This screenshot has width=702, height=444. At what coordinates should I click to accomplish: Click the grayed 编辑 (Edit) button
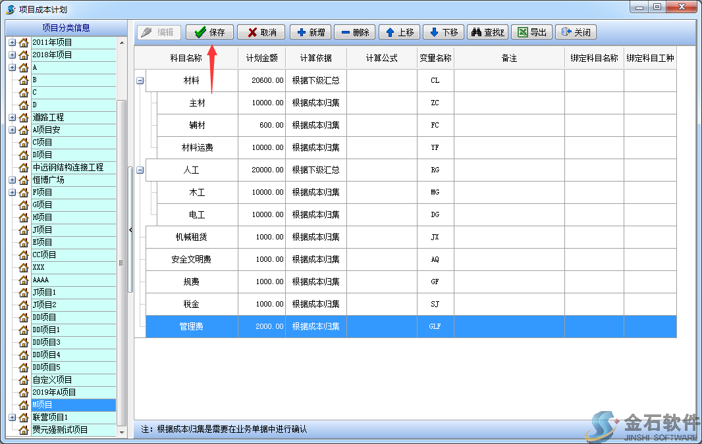pyautogui.click(x=158, y=32)
